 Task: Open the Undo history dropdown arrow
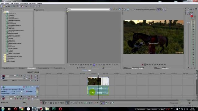tap(28, 6)
